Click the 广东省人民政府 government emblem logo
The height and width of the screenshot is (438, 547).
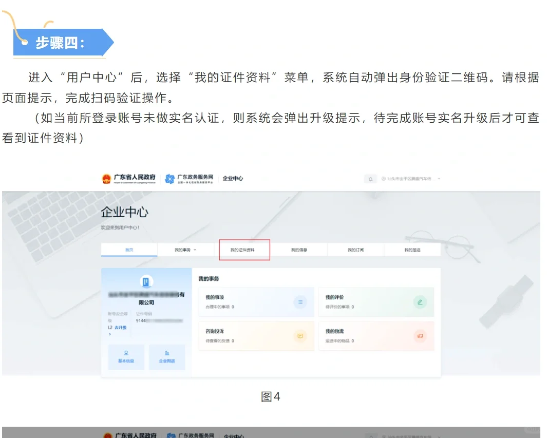[x=106, y=178]
